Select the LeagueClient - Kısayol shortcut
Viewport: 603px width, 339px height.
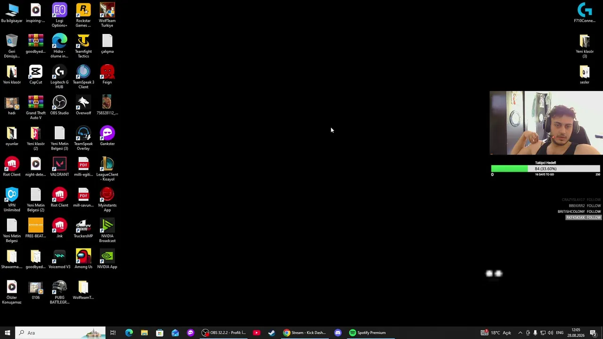coord(107,169)
